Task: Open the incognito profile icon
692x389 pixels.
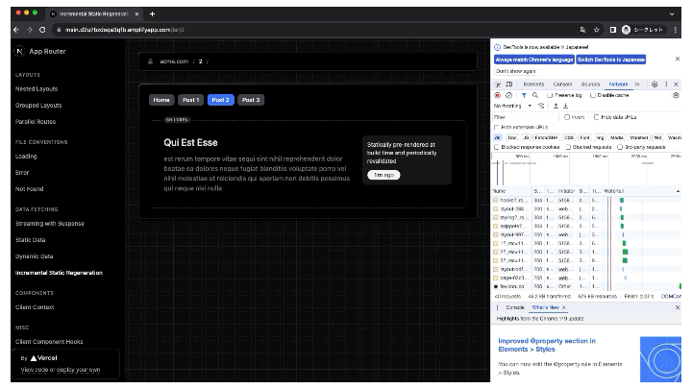Action: point(626,30)
